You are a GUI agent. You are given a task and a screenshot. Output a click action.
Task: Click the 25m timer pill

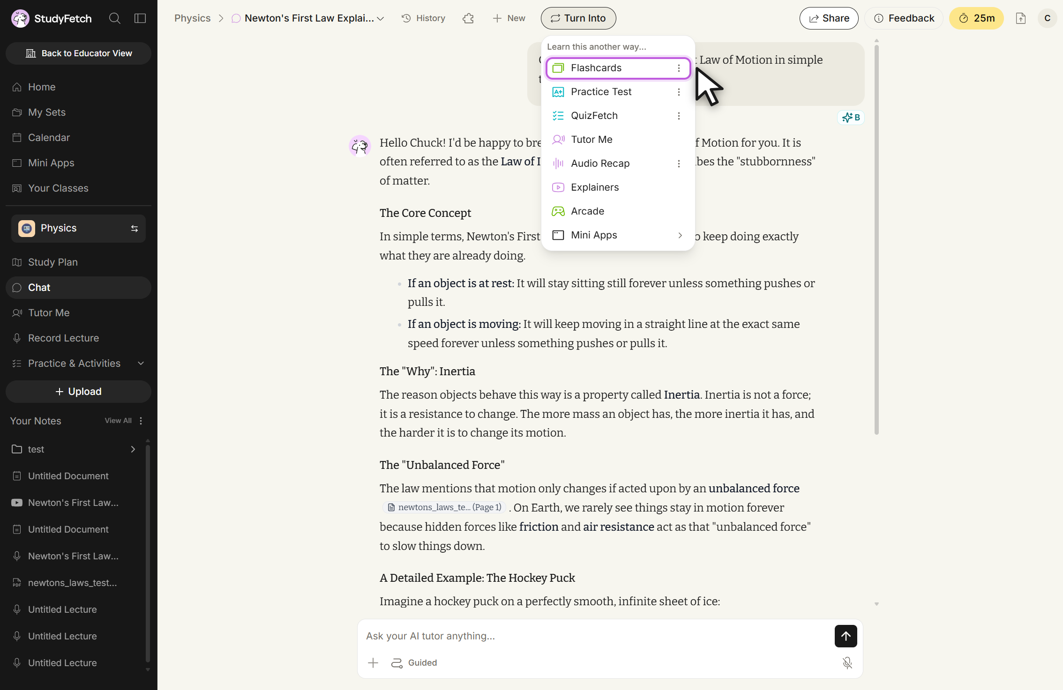977,18
